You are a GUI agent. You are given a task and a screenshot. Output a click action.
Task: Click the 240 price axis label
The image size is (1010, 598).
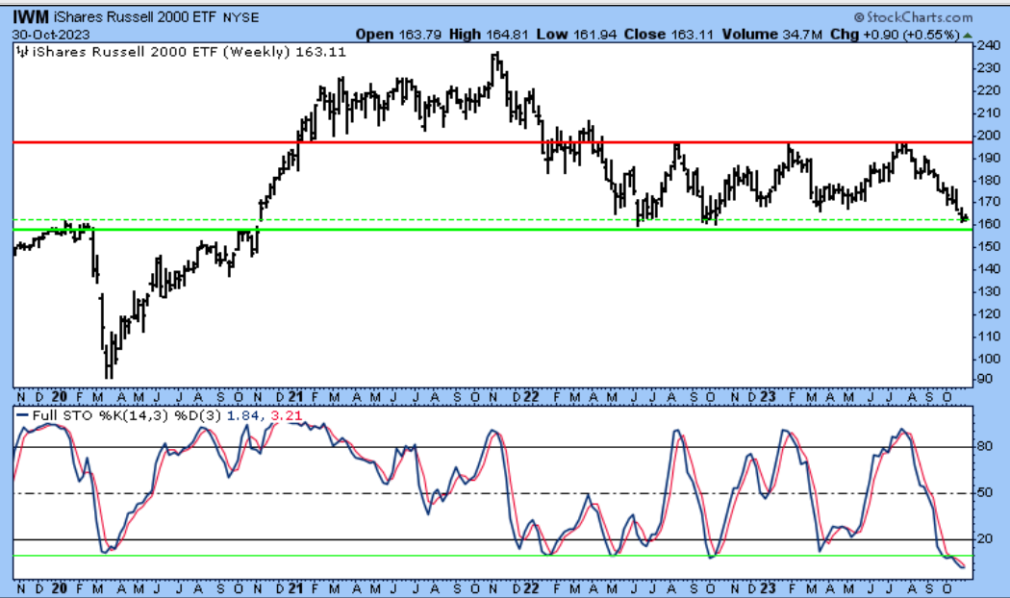tap(989, 45)
